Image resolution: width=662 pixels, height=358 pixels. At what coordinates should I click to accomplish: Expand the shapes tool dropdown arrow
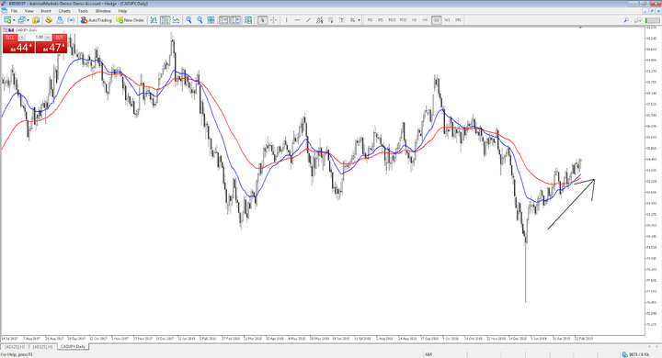tap(360, 20)
